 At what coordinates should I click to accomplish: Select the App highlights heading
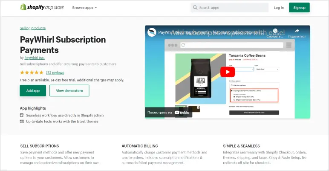pyautogui.click(x=33, y=108)
